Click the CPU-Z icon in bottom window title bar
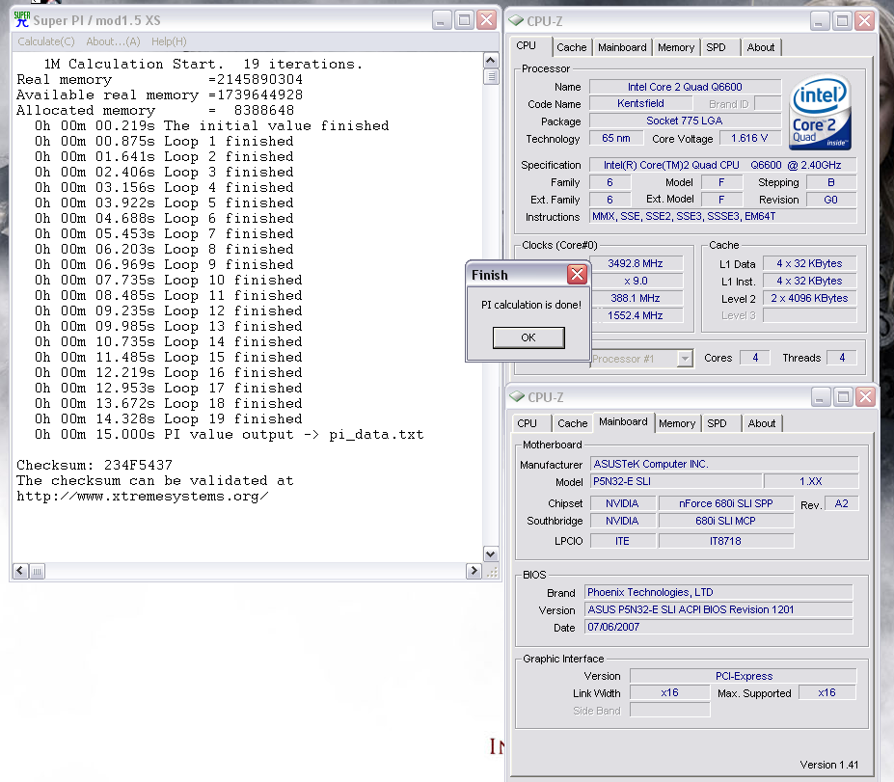The height and width of the screenshot is (782, 894). 517,396
